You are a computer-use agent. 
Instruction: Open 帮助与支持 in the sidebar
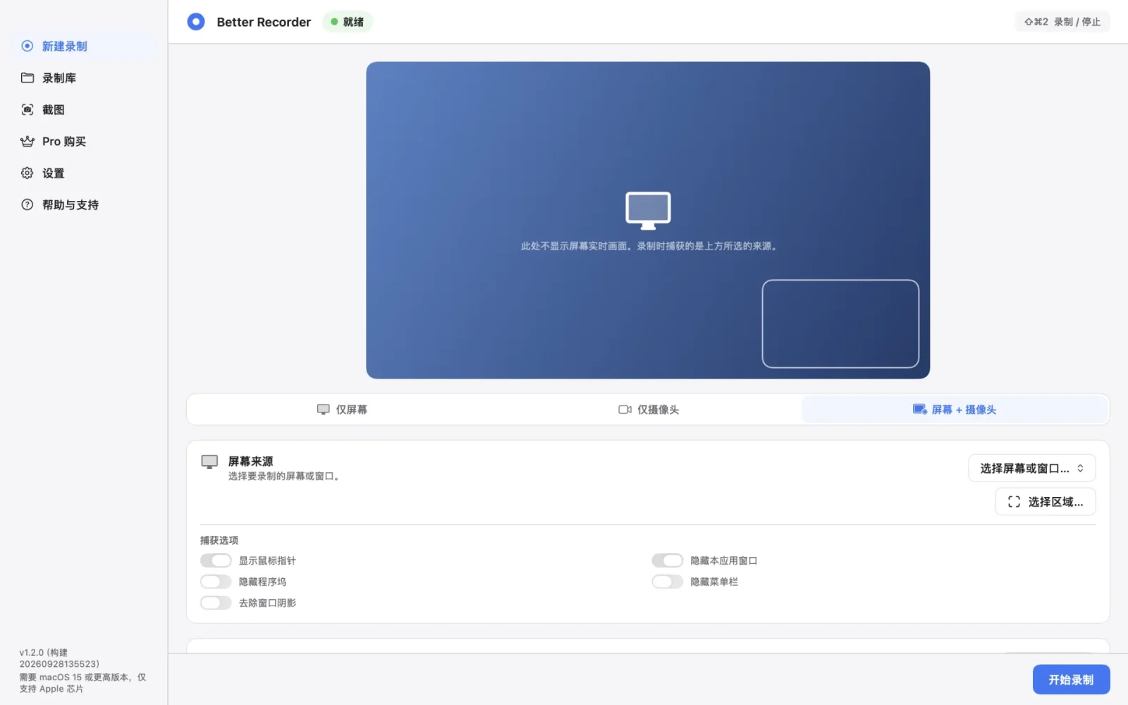point(84,204)
